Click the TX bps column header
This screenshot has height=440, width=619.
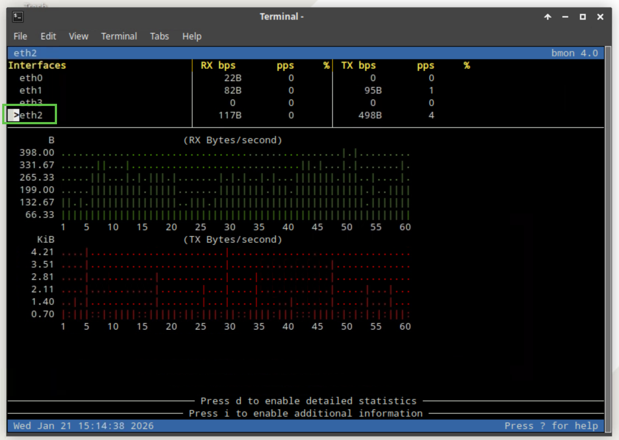click(x=358, y=65)
